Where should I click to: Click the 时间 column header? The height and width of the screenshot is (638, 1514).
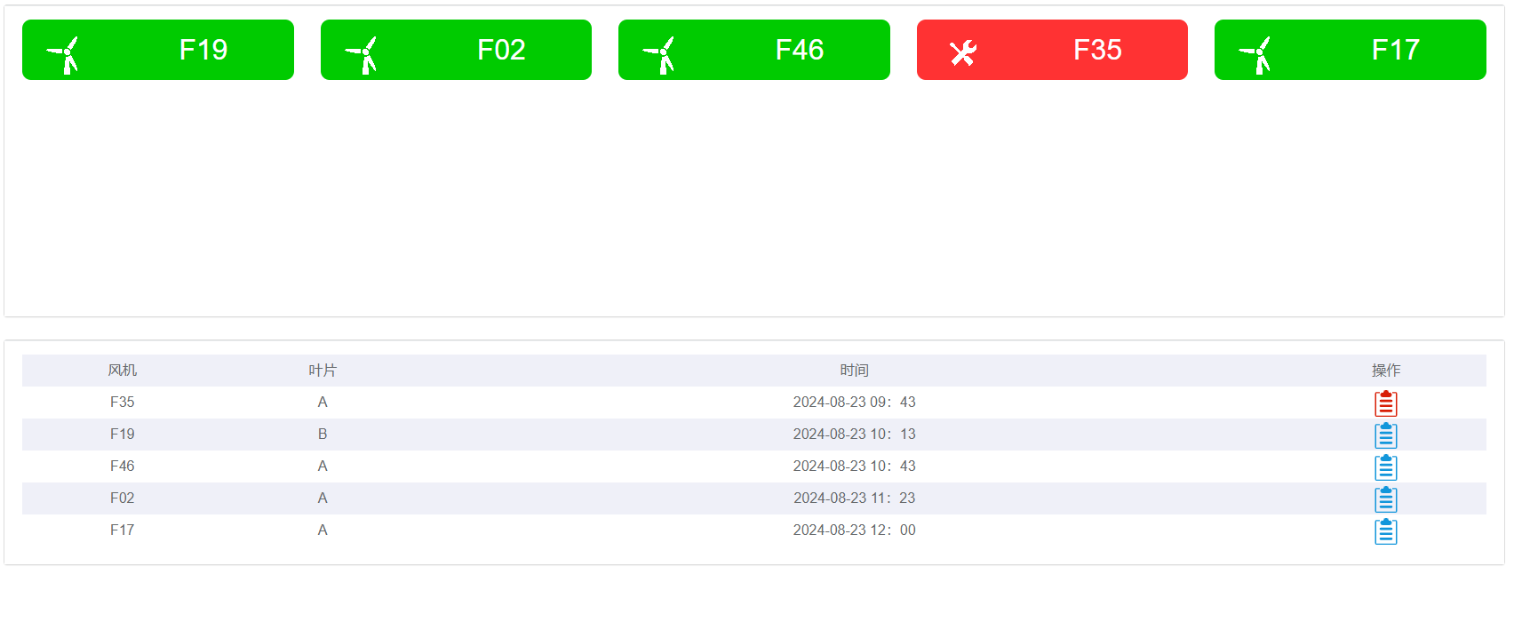click(x=854, y=371)
